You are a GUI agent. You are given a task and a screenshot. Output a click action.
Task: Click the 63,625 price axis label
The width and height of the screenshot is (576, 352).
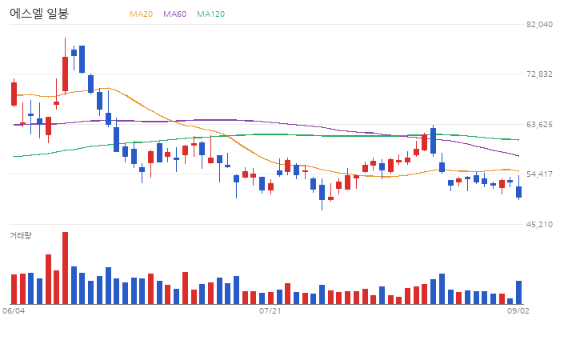[x=539, y=125]
